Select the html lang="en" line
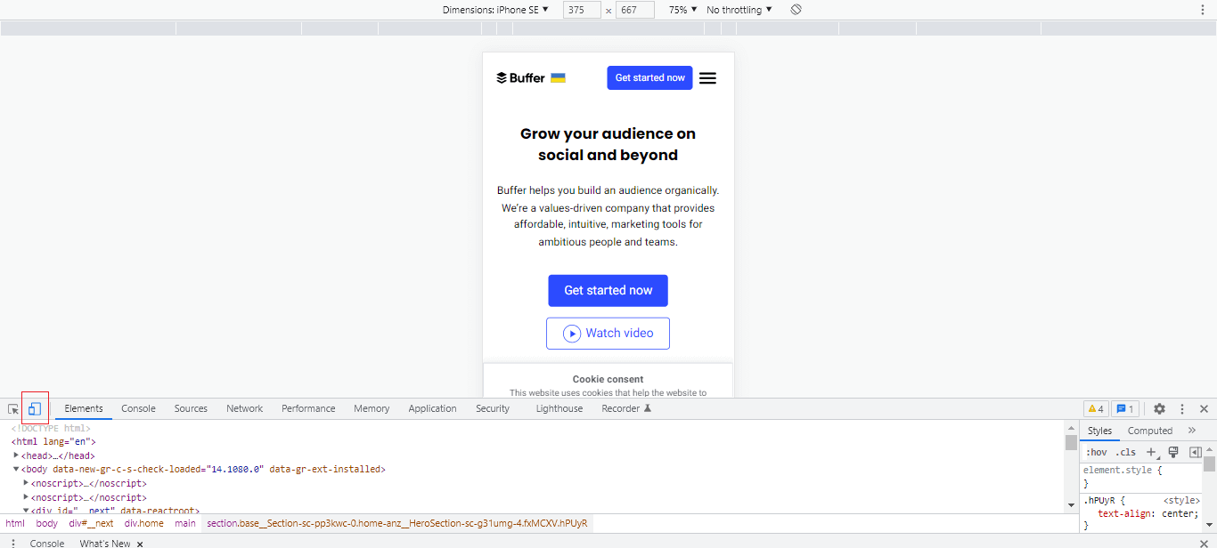Viewport: 1217px width, 548px height. (x=53, y=441)
